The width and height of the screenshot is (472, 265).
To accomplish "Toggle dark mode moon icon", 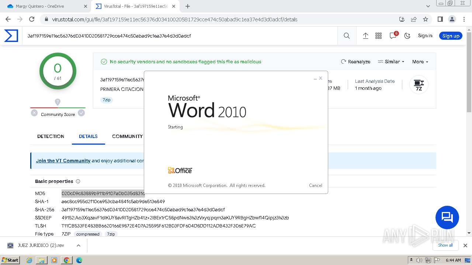I will 407,36.
